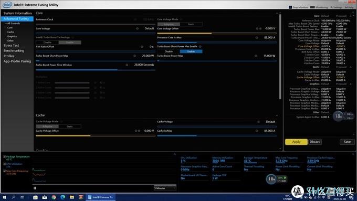Open Google Chrome from the taskbar

coord(54,197)
